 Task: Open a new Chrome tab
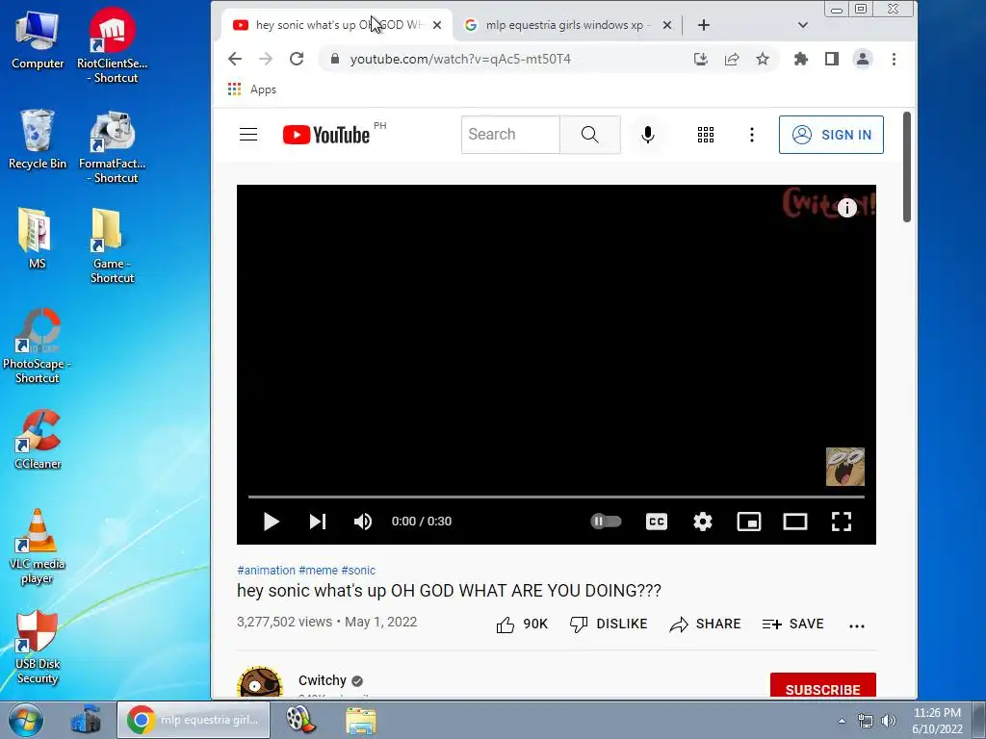(704, 25)
